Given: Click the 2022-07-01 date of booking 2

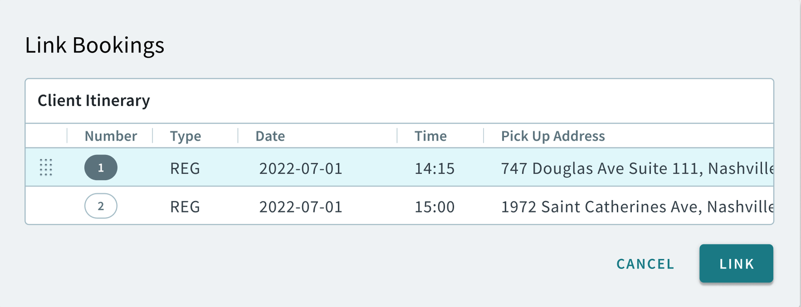Looking at the screenshot, I should point(300,207).
